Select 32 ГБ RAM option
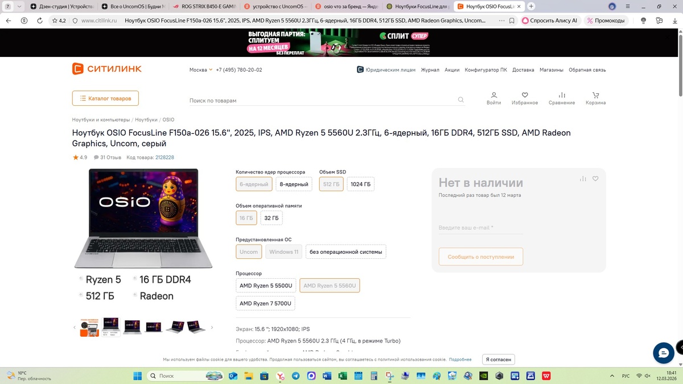This screenshot has height=384, width=683. (x=271, y=218)
